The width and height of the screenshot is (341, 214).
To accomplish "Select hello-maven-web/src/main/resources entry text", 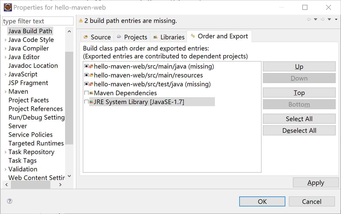I will pyautogui.click(x=149, y=75).
